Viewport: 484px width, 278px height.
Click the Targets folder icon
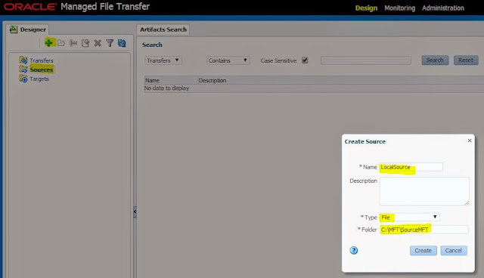[23, 79]
